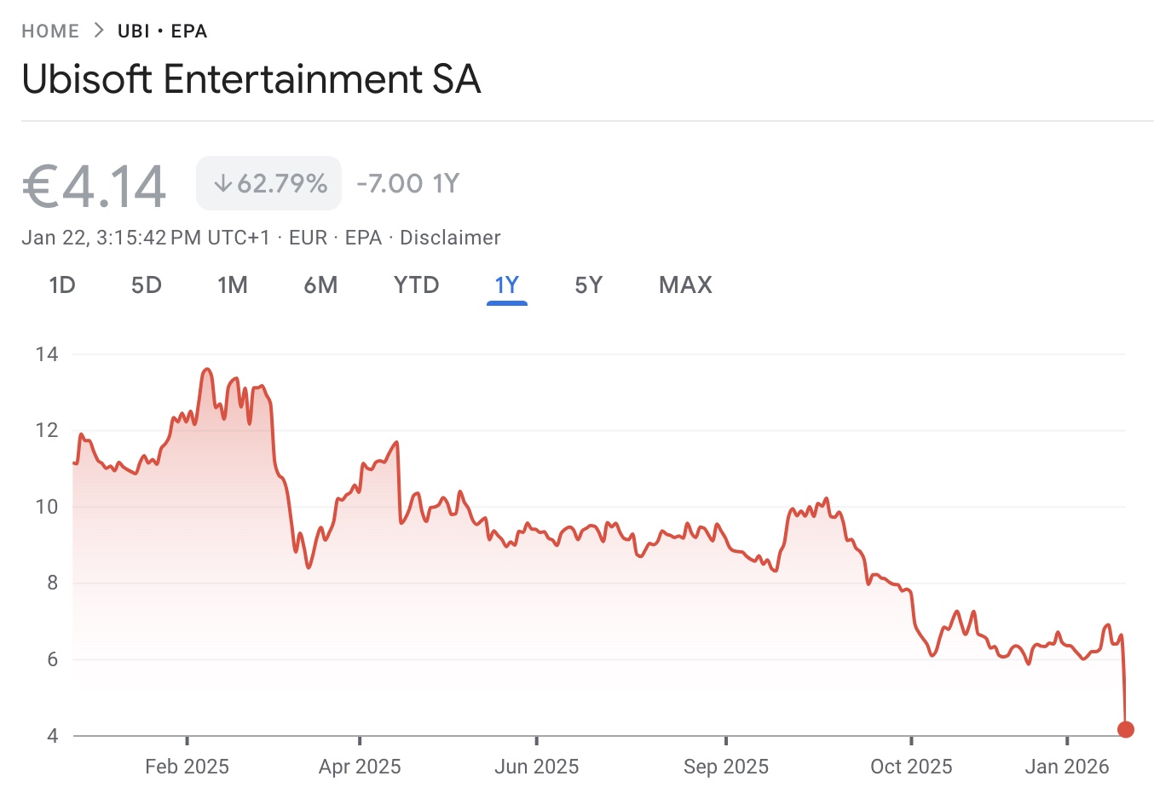This screenshot has height=799, width=1154.
Task: Open the 1M chart view
Action: (233, 285)
